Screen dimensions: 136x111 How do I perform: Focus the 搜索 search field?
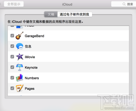point(124,4)
